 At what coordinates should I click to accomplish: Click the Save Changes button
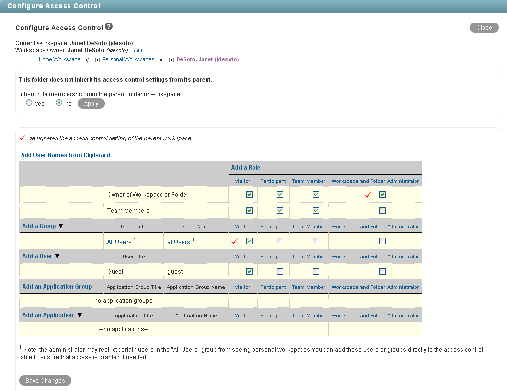(x=45, y=380)
